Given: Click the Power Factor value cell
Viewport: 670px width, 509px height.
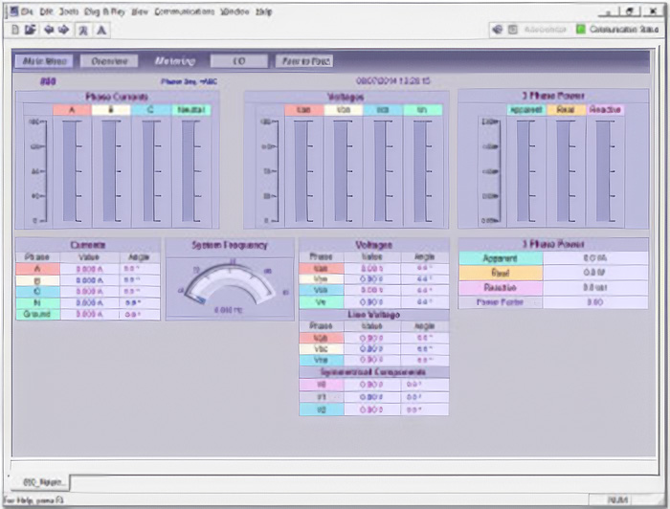Looking at the screenshot, I should (x=595, y=302).
